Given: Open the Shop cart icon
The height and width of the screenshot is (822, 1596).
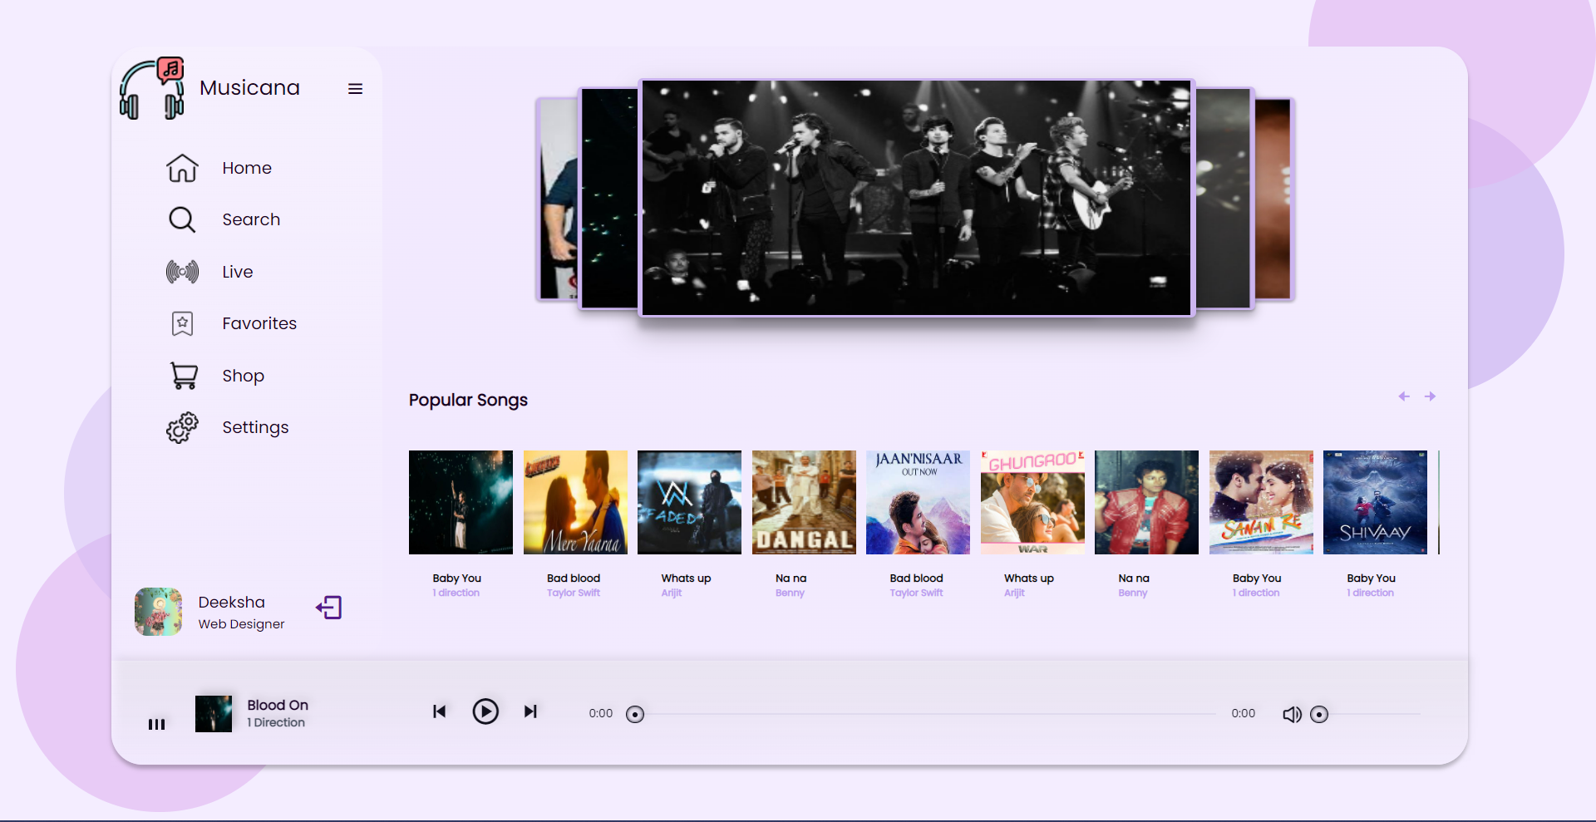Looking at the screenshot, I should pyautogui.click(x=181, y=375).
